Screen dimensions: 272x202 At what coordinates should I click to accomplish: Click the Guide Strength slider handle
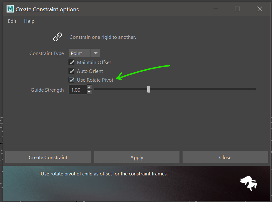(x=149, y=89)
